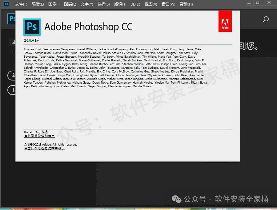
Task: Maximize the Photoshop window
Action: coord(258,3)
